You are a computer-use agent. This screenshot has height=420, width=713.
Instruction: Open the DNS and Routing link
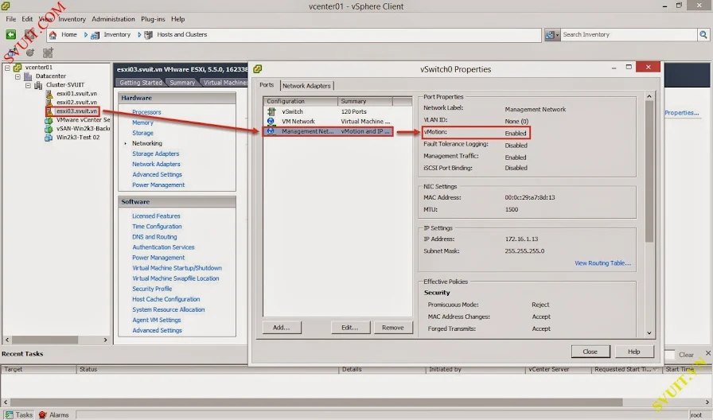tap(154, 237)
